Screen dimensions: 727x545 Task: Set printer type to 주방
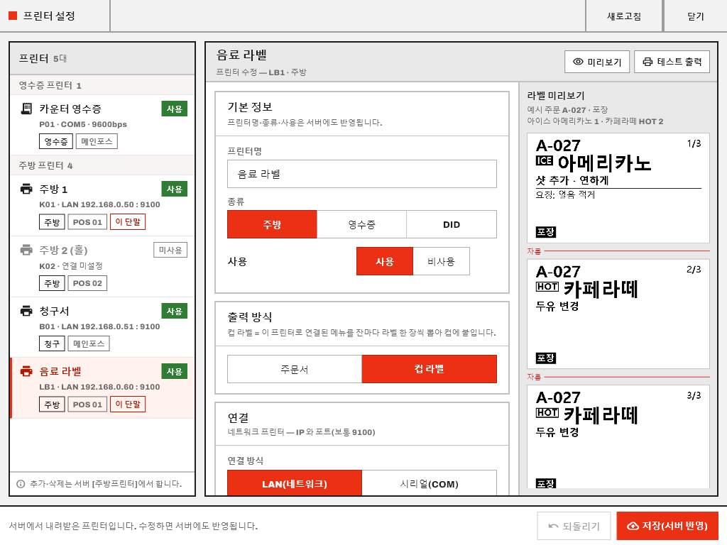point(272,224)
